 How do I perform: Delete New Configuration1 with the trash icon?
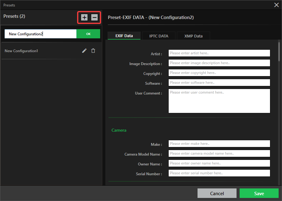pyautogui.click(x=93, y=51)
